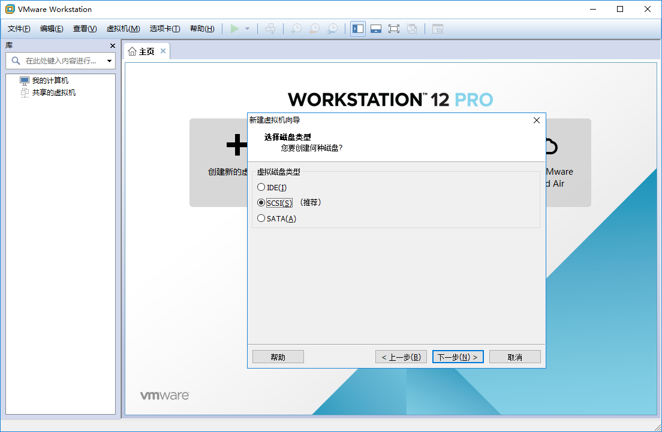Open the 文件(F) menu
This screenshot has height=432, width=662.
tap(19, 29)
